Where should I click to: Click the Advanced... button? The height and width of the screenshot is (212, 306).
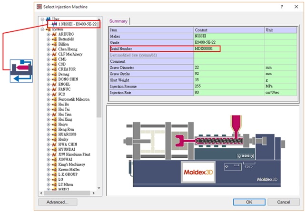pos(58,202)
